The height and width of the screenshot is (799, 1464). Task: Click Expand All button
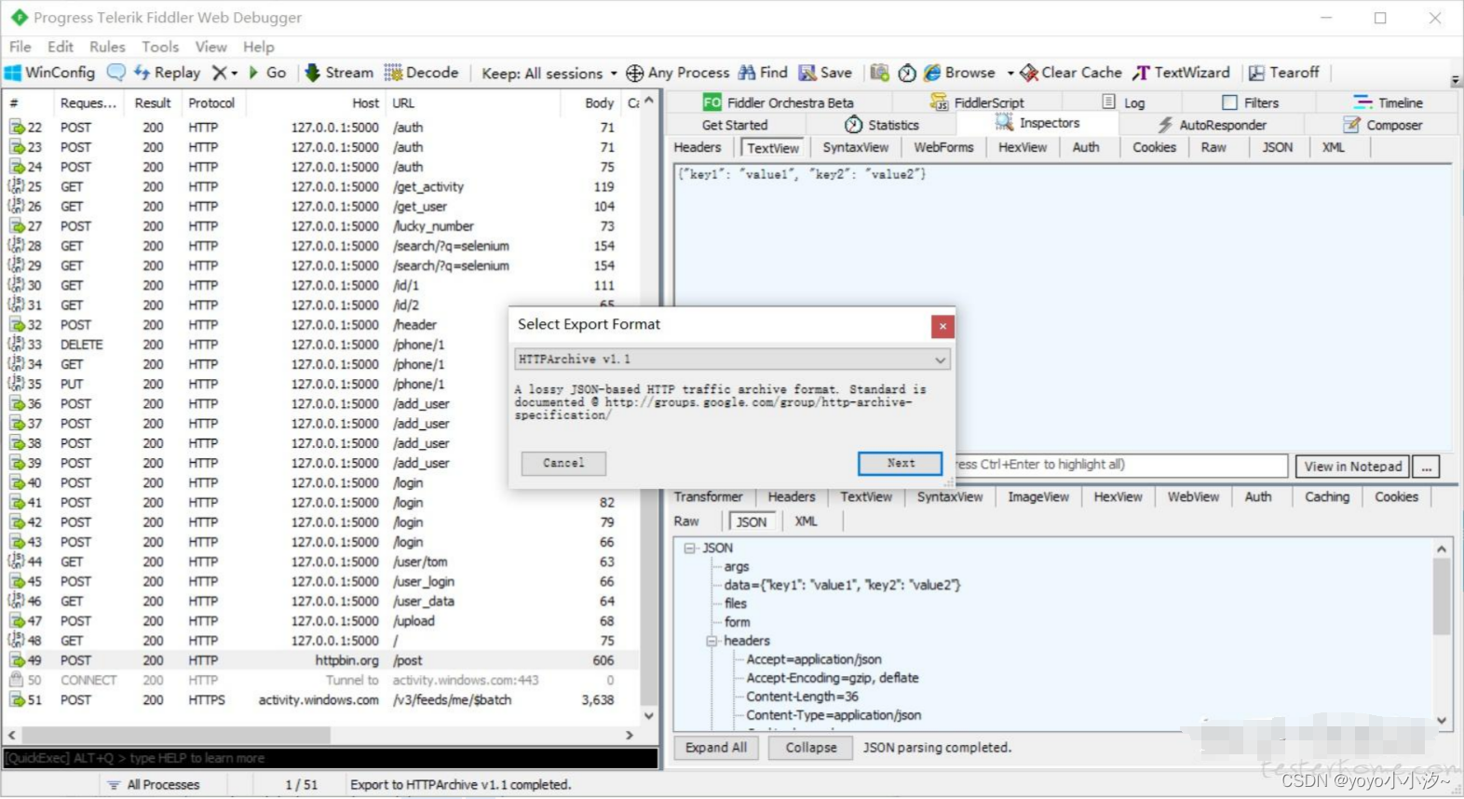pyautogui.click(x=716, y=748)
